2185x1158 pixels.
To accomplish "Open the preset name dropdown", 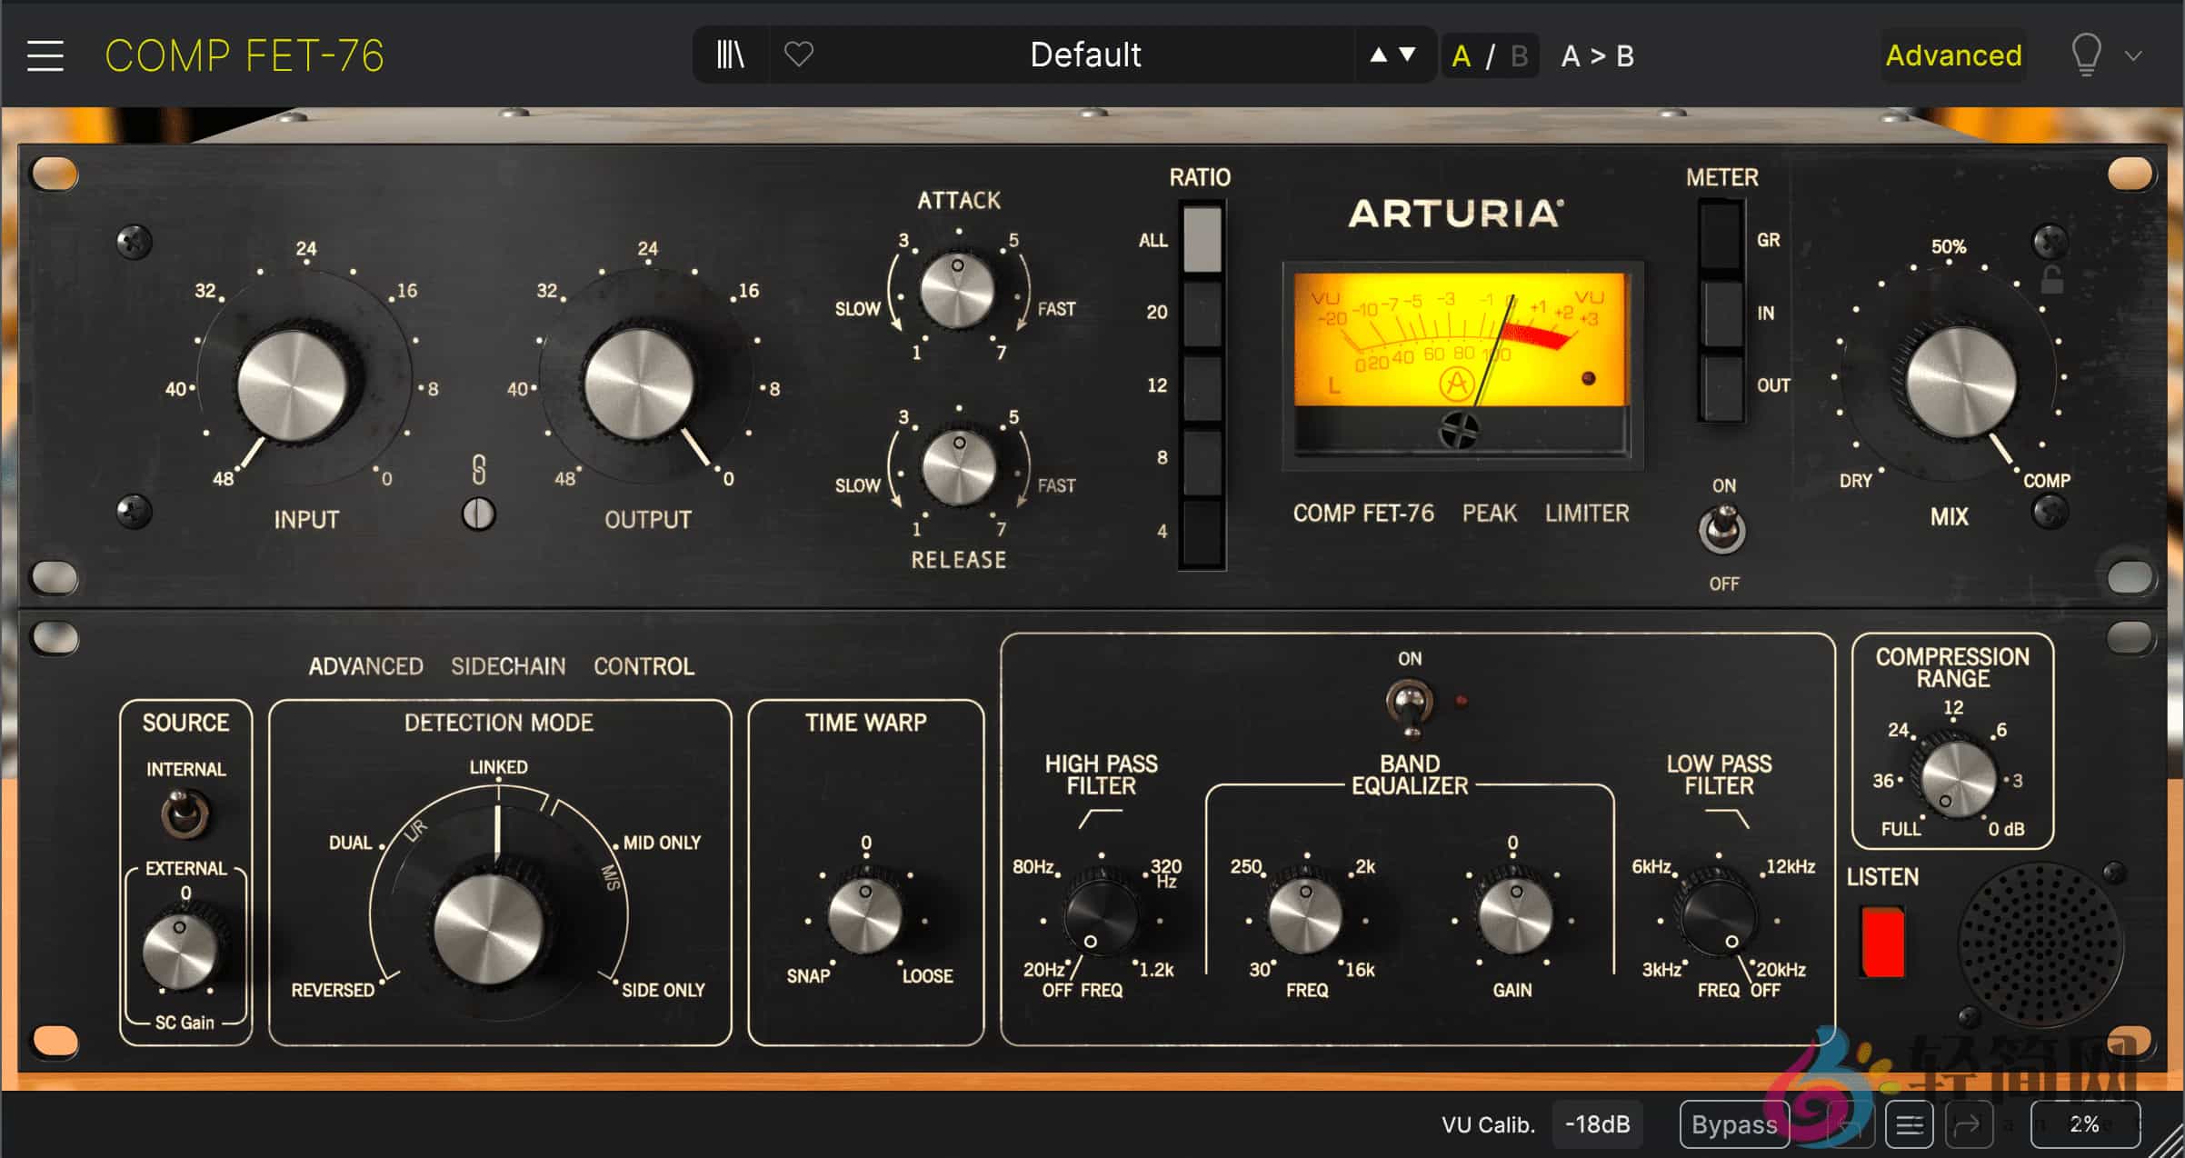I will [1084, 55].
